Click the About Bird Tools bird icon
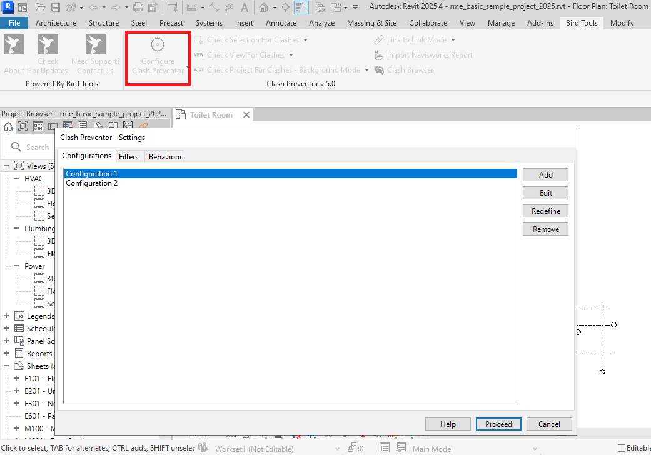This screenshot has width=651, height=455. click(14, 45)
